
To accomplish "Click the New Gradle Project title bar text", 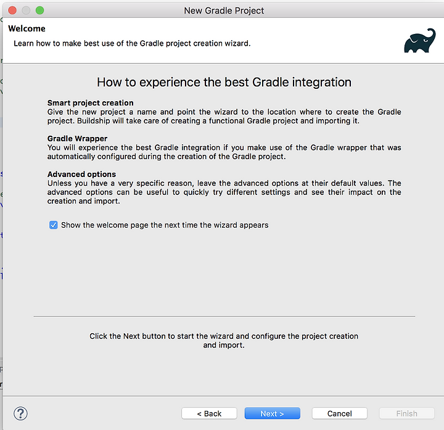I will coord(224,10).
